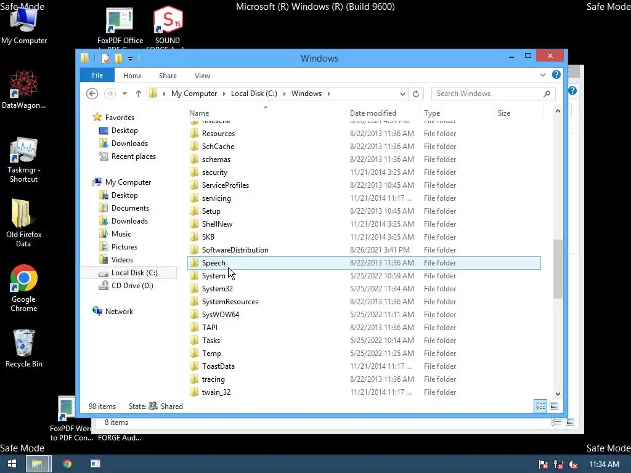Click the Search Windows input field
631x473 pixels.
487,94
